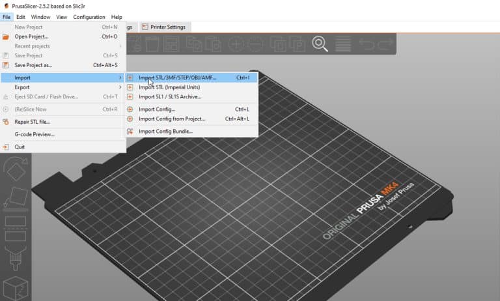Click the Split to objects icon
This screenshot has height=301, width=500.
279,44
